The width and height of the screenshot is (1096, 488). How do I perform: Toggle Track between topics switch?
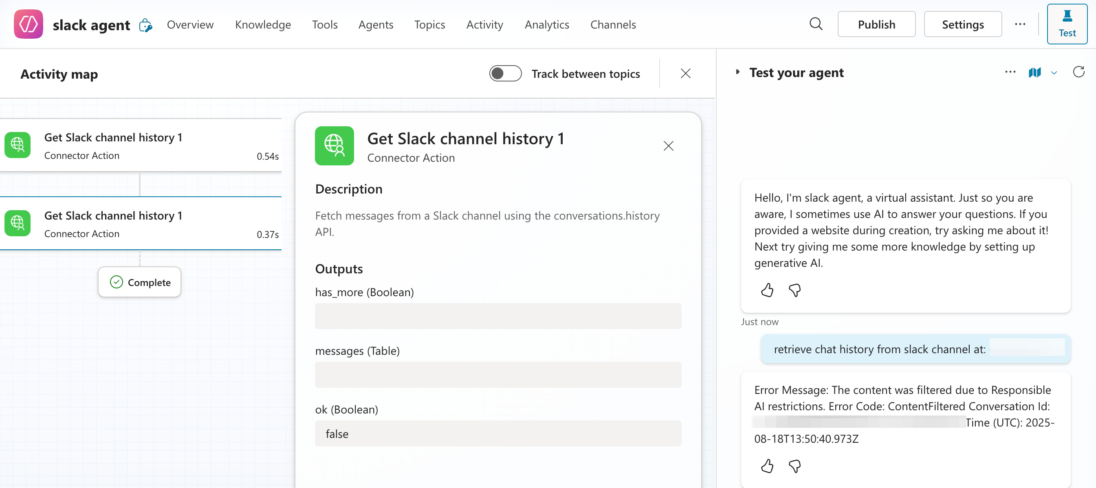click(505, 74)
